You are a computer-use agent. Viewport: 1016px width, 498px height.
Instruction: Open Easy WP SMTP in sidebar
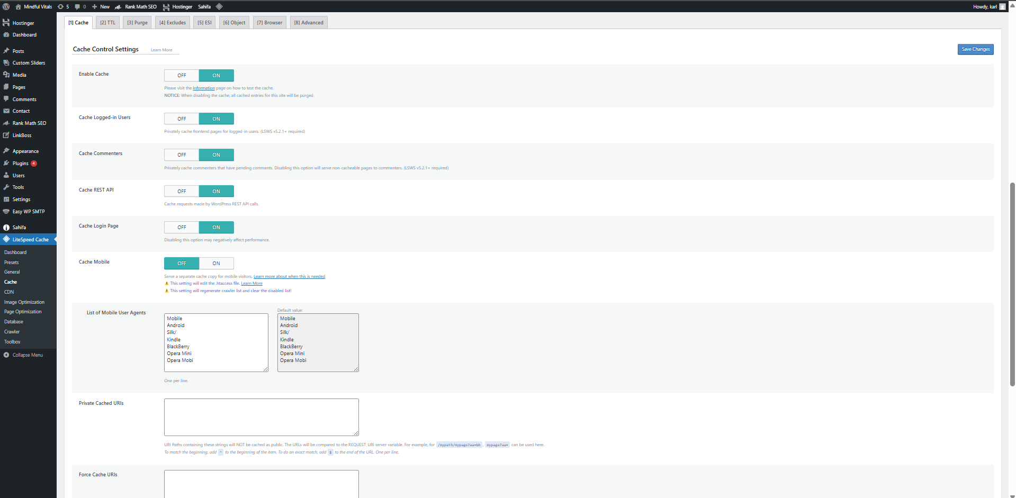[x=28, y=211]
